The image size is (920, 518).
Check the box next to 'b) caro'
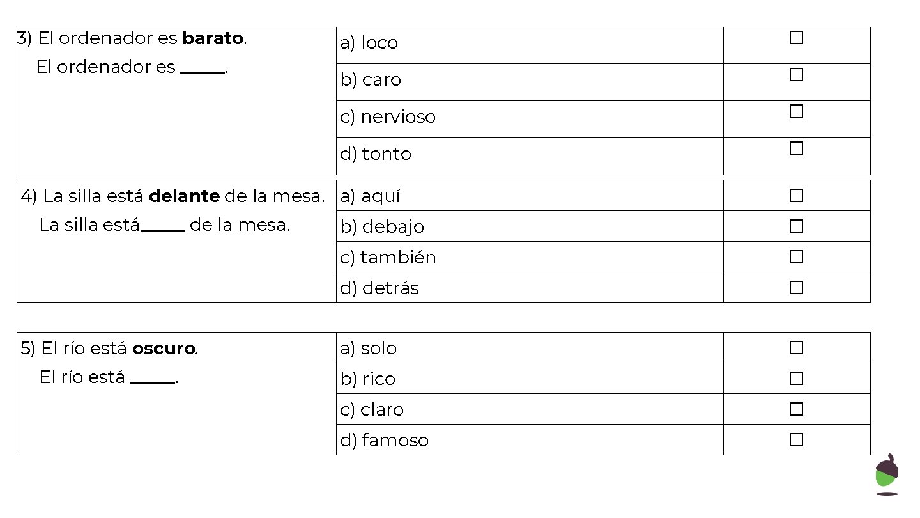796,75
